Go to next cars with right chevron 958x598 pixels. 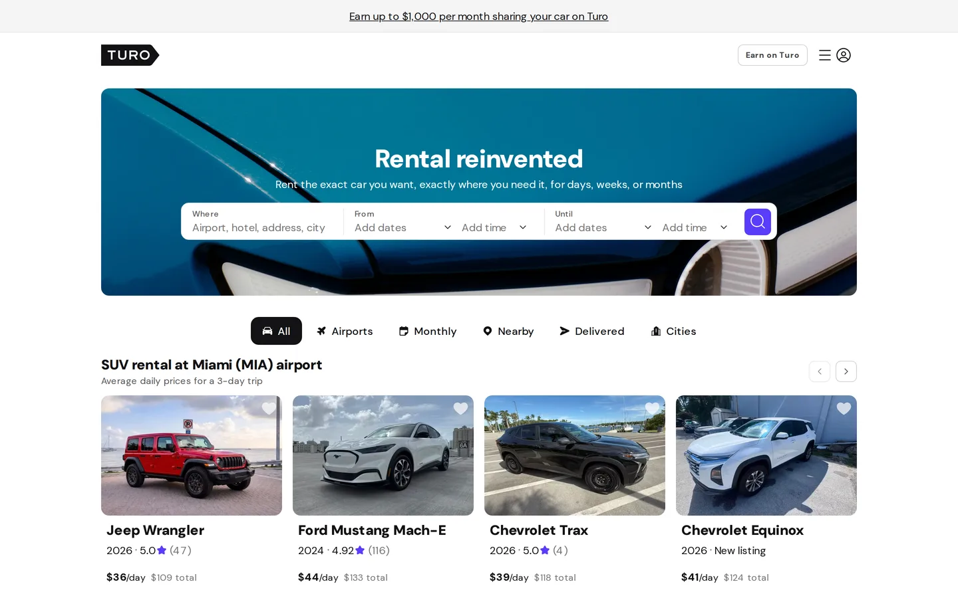pyautogui.click(x=846, y=371)
